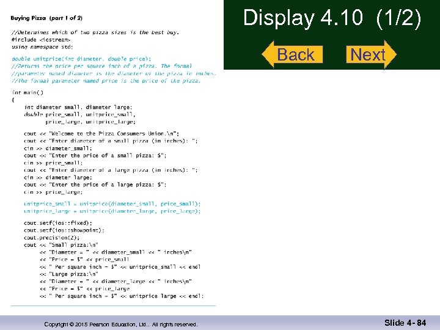This screenshot has height=330, width=440.
Task: Click the 'Enter the price of a large pizza' line
Action: (x=95, y=185)
